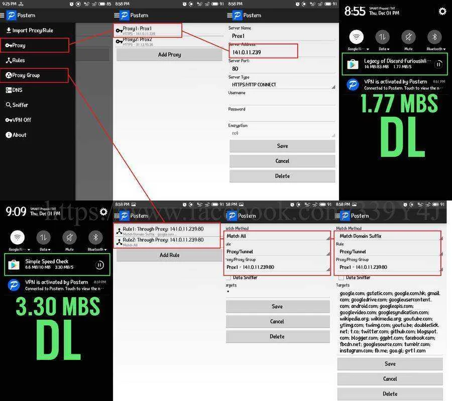Open Play Store icon of Legacy of Discord download

click(353, 64)
